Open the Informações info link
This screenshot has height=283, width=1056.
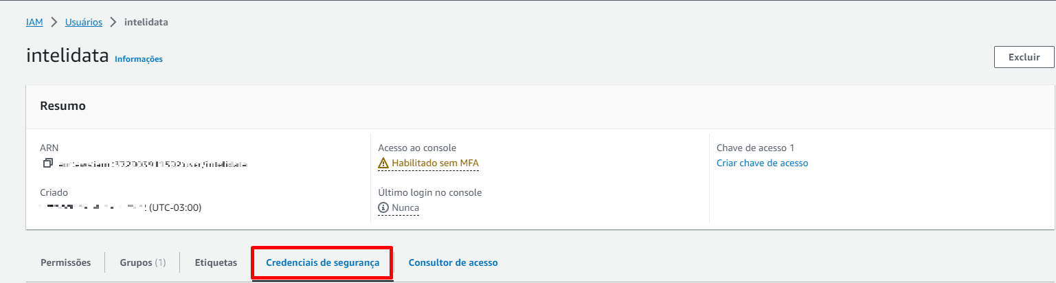click(x=139, y=59)
